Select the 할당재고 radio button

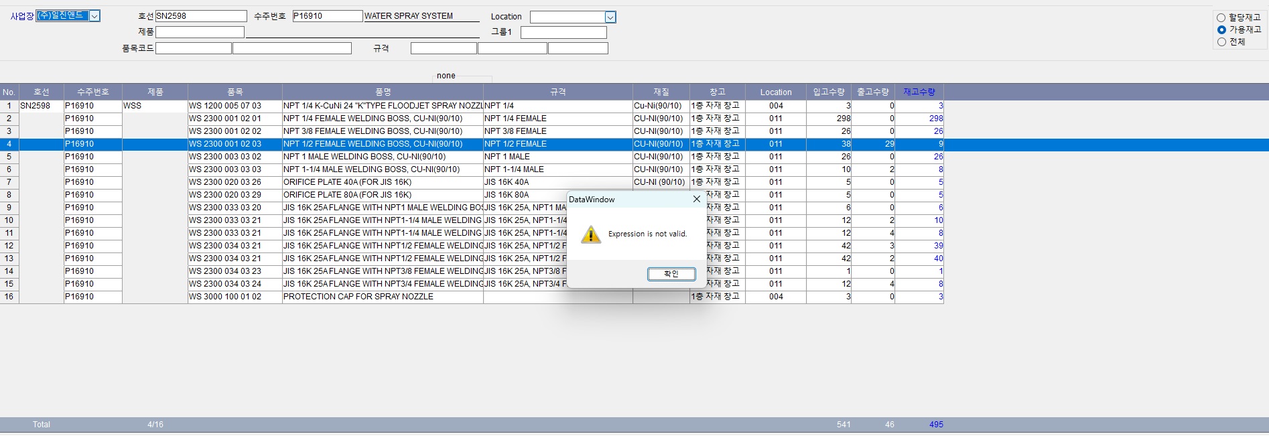click(x=1221, y=17)
